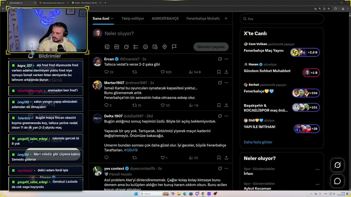The width and height of the screenshot is (351, 197).
Task: Switch to Kicklet browser tab
Action: click(86, 3)
